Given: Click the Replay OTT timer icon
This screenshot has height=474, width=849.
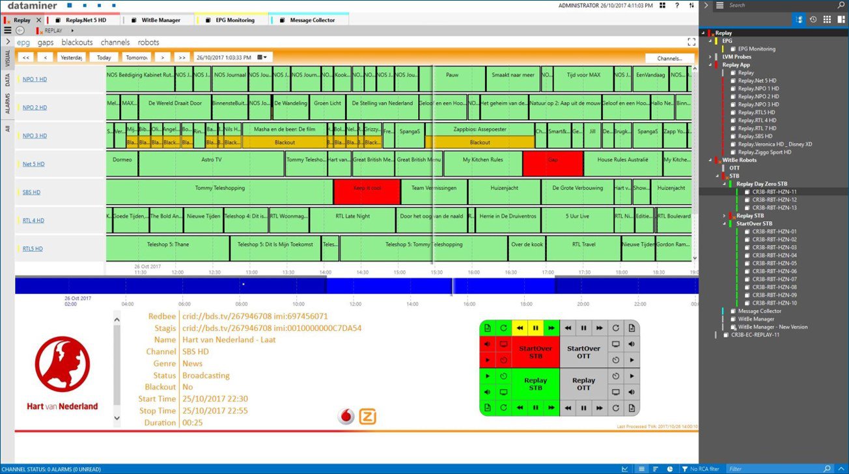Looking at the screenshot, I should 616,376.
